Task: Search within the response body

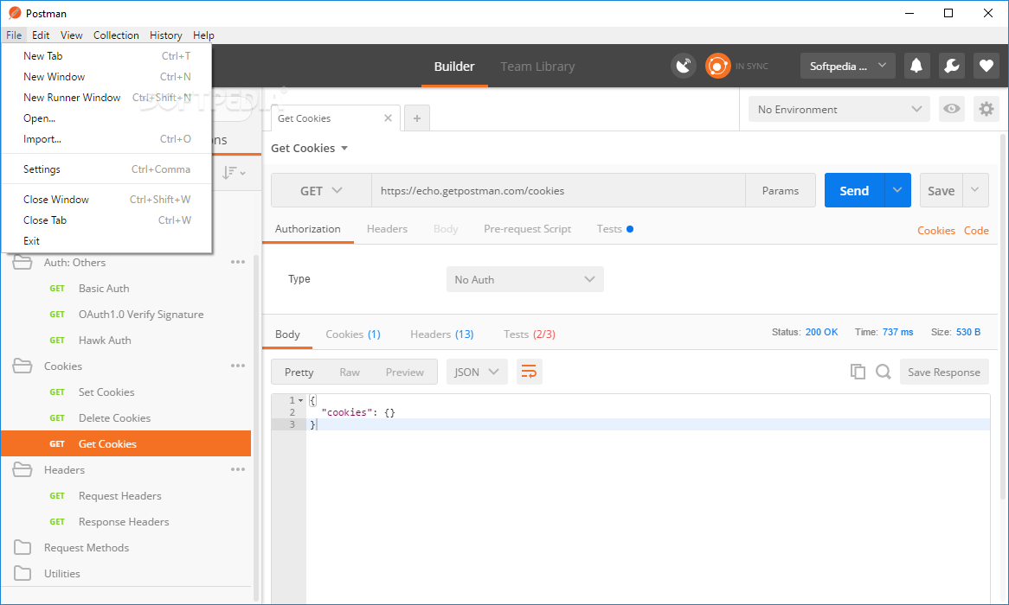Action: (x=884, y=372)
